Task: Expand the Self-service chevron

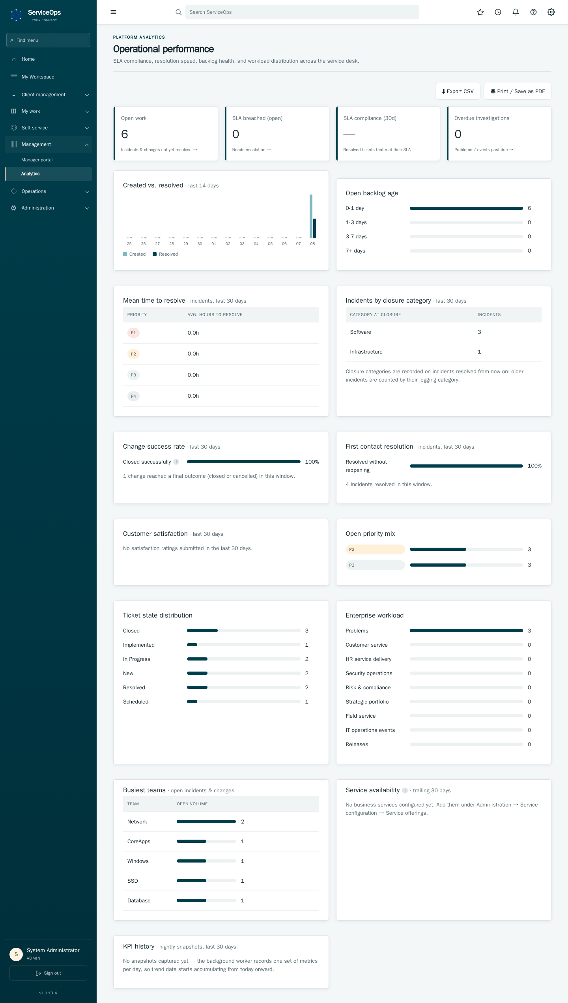Action: pyautogui.click(x=87, y=128)
